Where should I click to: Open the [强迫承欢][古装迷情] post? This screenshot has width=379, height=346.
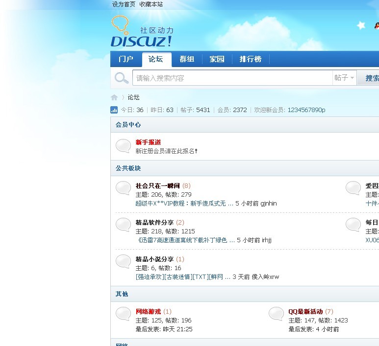coord(183,277)
